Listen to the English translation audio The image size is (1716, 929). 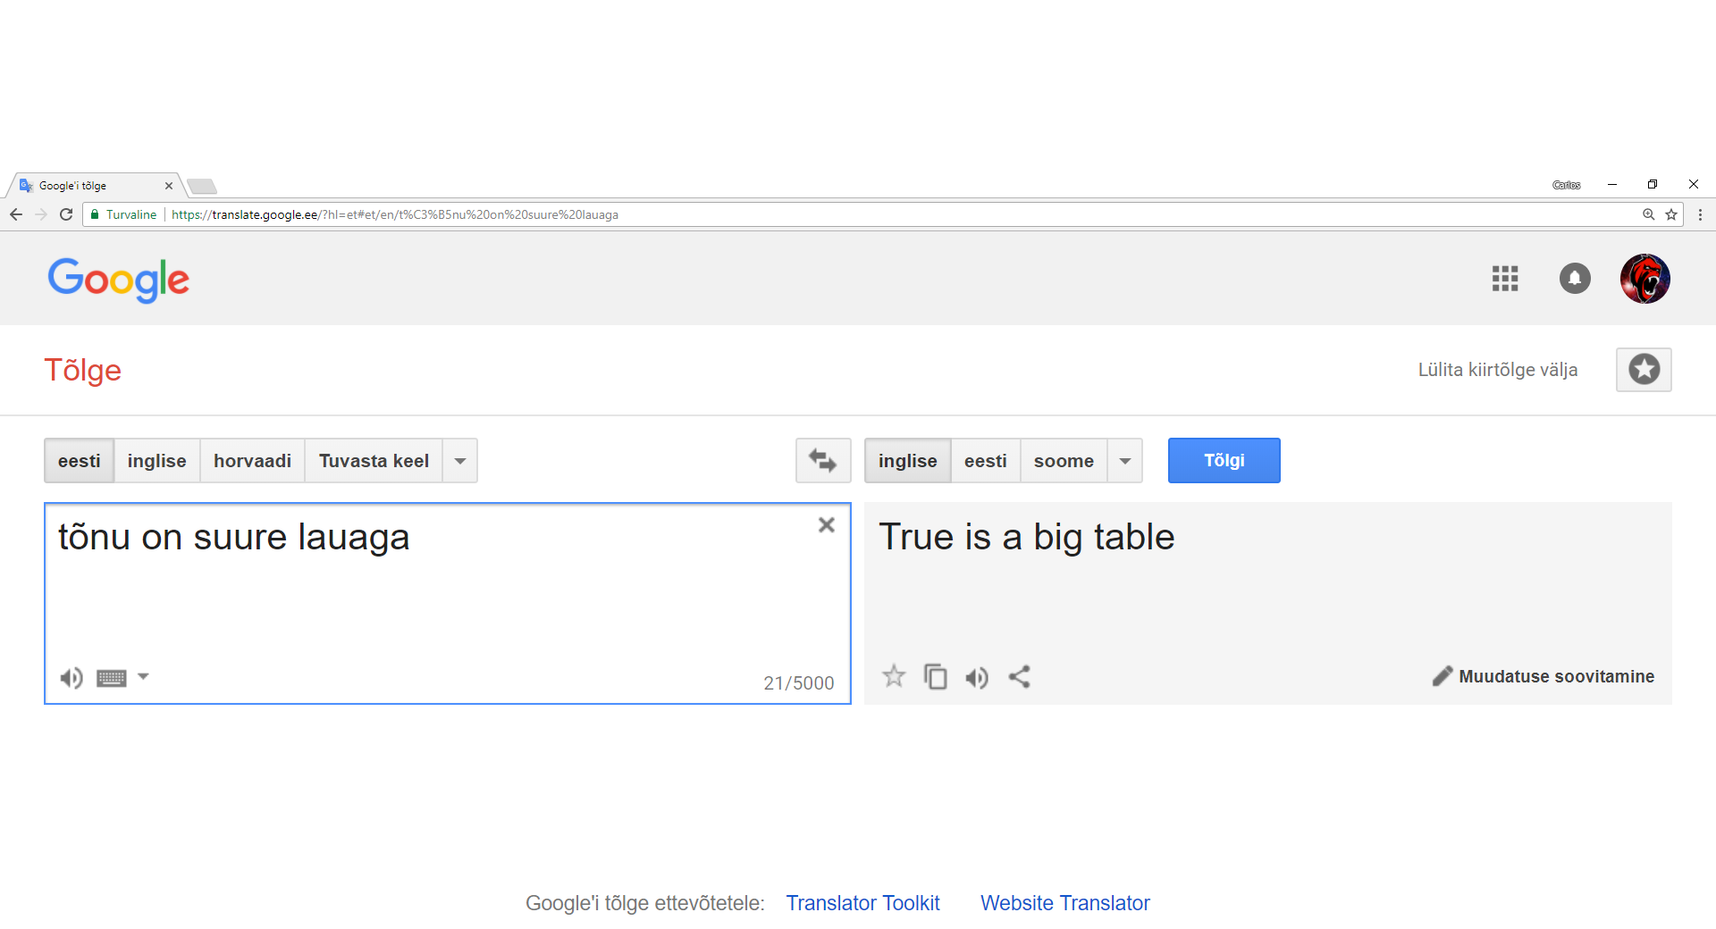click(977, 678)
